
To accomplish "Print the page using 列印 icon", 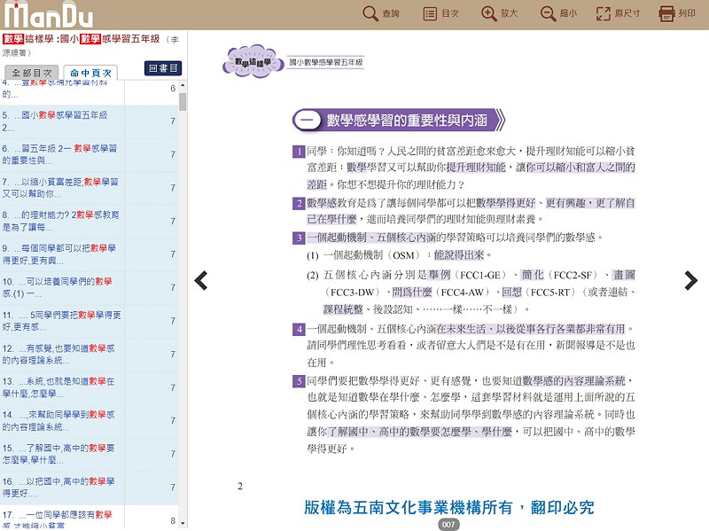I will coord(667,13).
